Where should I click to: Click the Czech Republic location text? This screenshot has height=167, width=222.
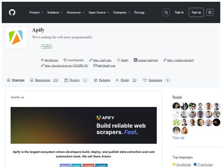pyautogui.click(x=75, y=60)
